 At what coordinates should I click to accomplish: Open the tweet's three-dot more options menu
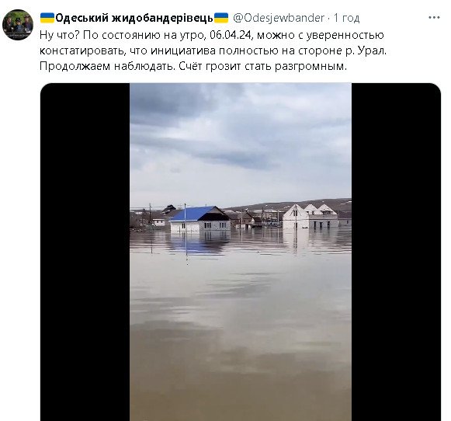[x=434, y=18]
